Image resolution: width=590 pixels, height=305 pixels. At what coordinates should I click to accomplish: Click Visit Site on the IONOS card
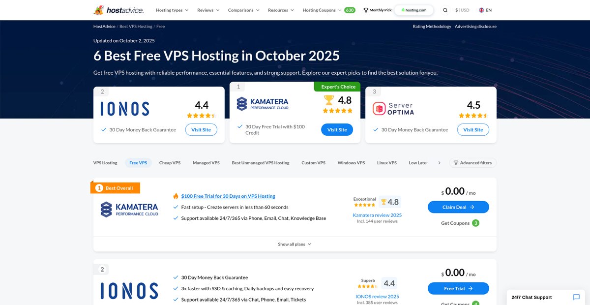point(201,130)
